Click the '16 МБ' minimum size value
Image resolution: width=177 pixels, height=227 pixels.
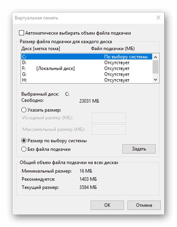(x=86, y=171)
